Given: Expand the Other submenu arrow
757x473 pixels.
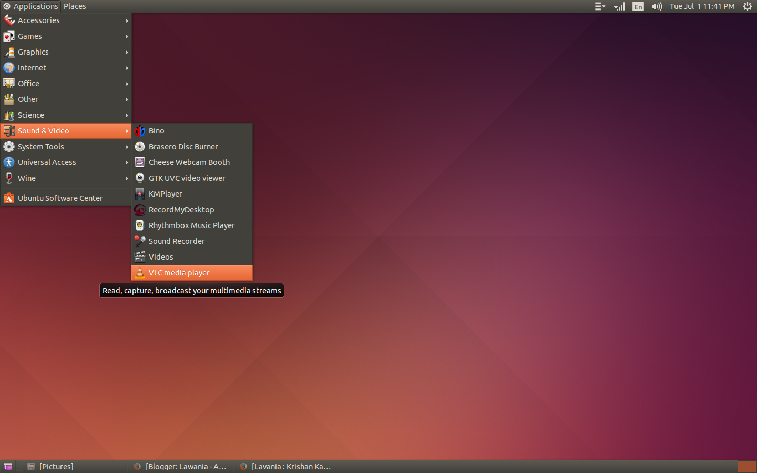Looking at the screenshot, I should [x=127, y=99].
